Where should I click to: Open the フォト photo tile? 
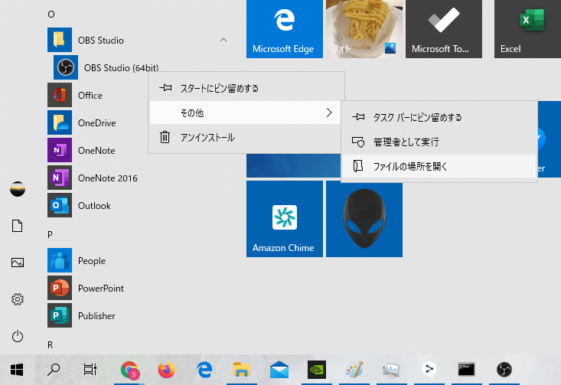coord(364,28)
